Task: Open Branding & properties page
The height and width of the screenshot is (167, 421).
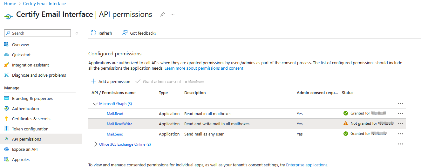Action: point(32,98)
